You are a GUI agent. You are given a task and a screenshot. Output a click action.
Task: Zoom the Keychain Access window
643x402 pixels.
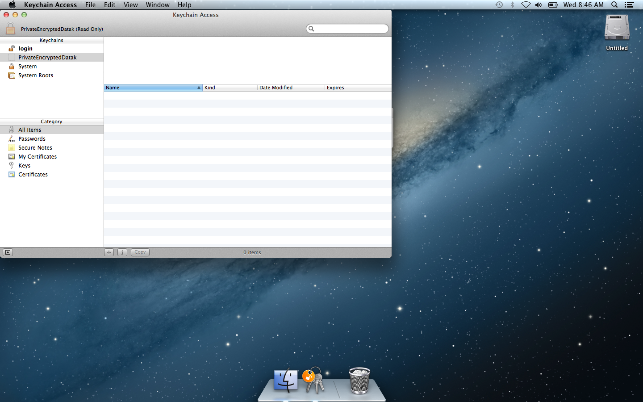click(x=24, y=15)
